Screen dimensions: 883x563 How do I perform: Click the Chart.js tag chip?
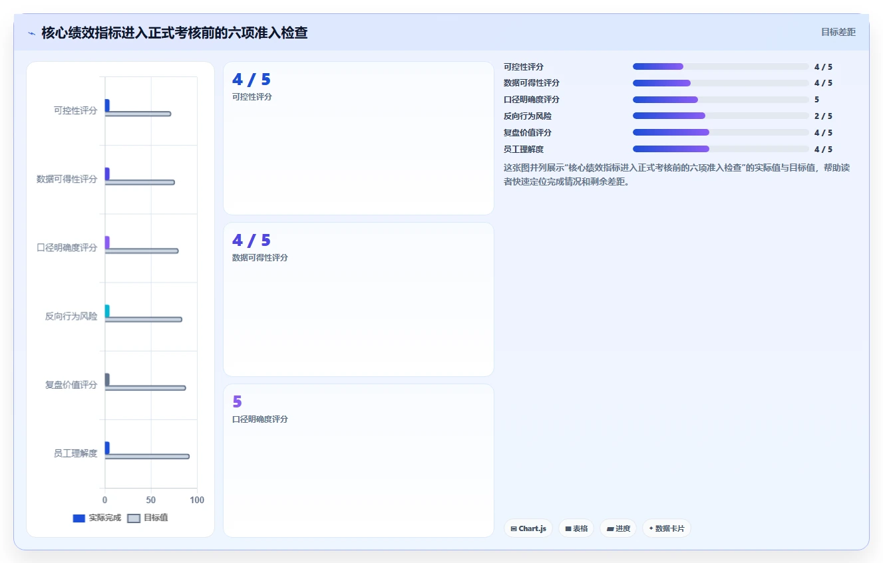[x=528, y=528]
